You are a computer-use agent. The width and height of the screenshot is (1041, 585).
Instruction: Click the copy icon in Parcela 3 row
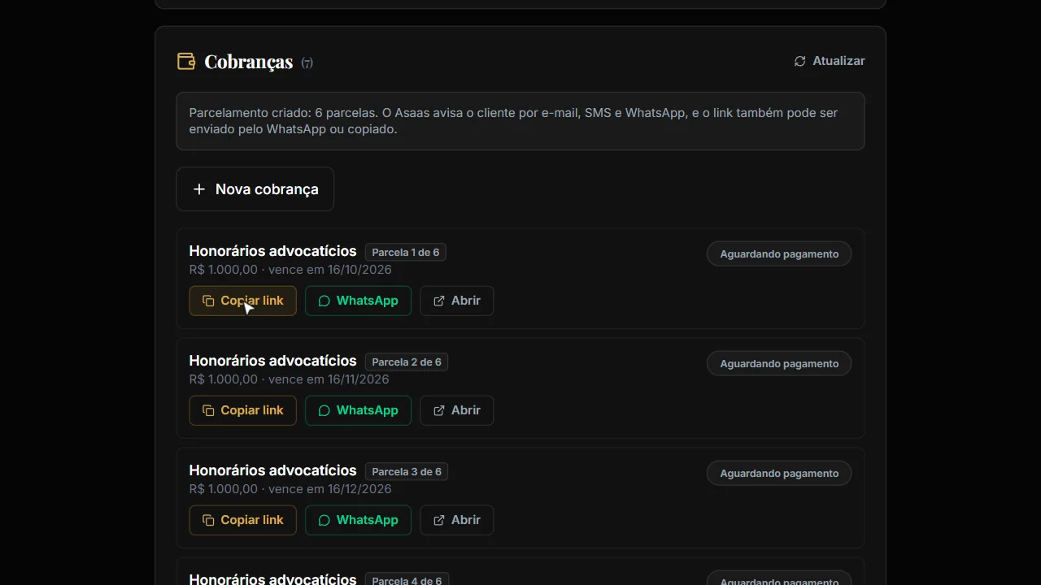[208, 520]
